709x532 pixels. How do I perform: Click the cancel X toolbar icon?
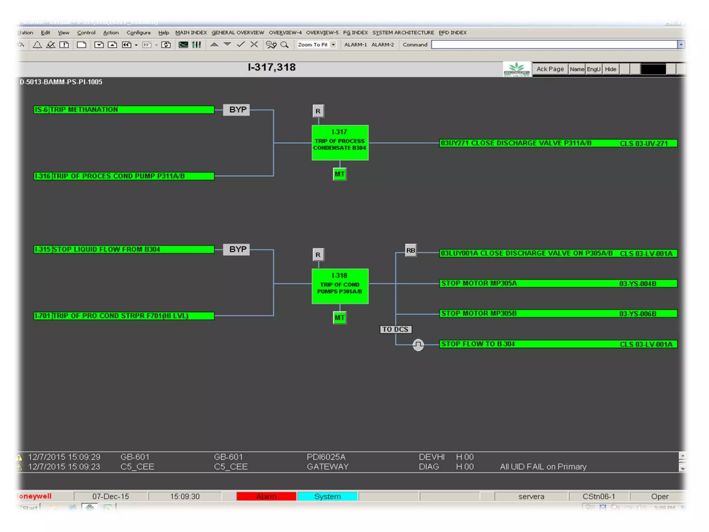tap(254, 44)
